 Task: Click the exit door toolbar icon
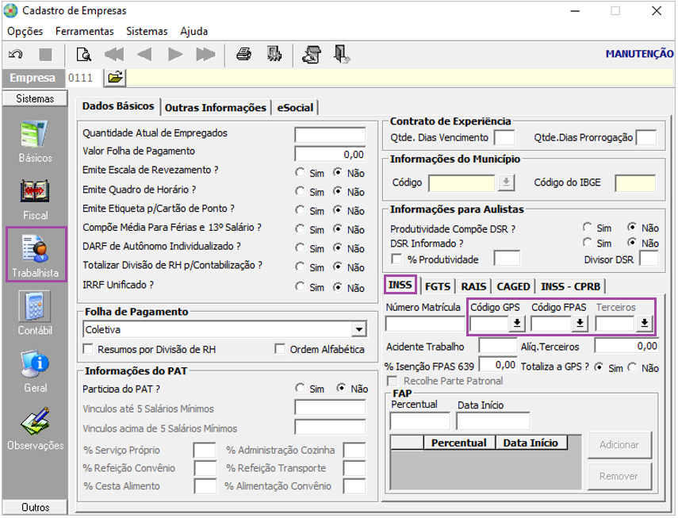click(x=342, y=55)
